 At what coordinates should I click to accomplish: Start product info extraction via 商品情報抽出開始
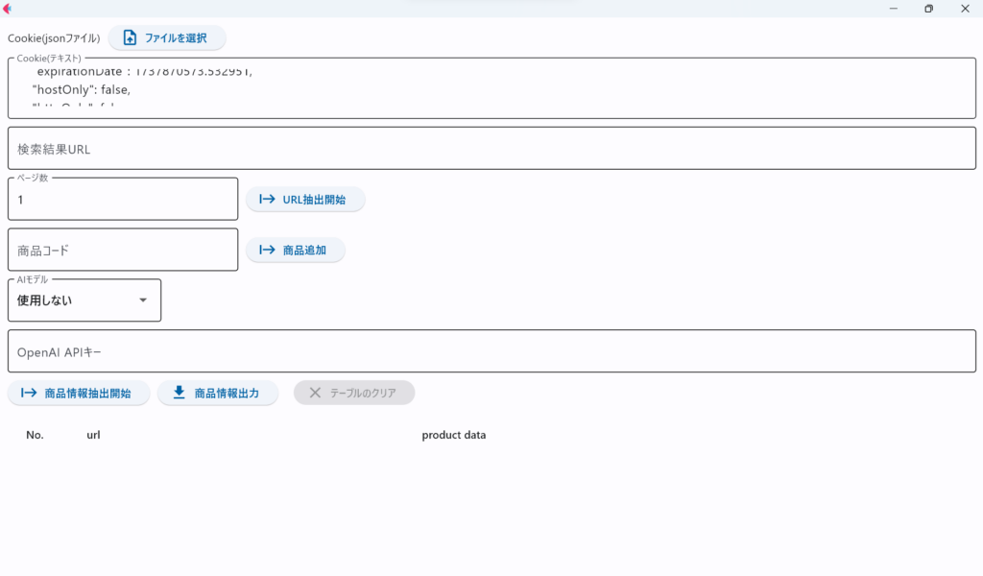point(79,393)
